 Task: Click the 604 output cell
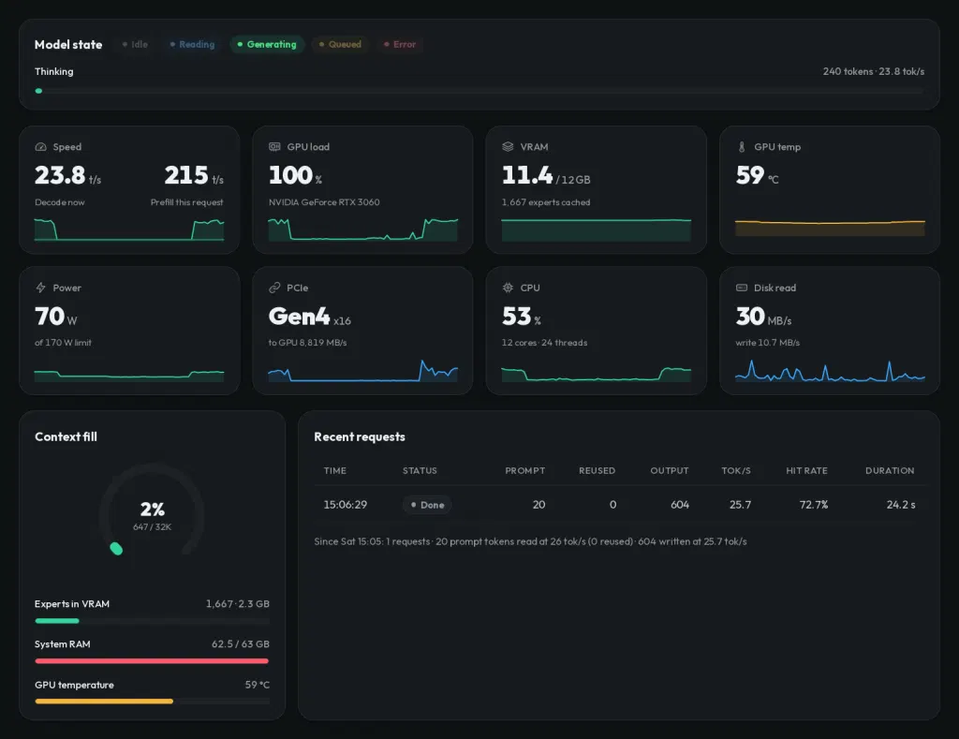[680, 505]
